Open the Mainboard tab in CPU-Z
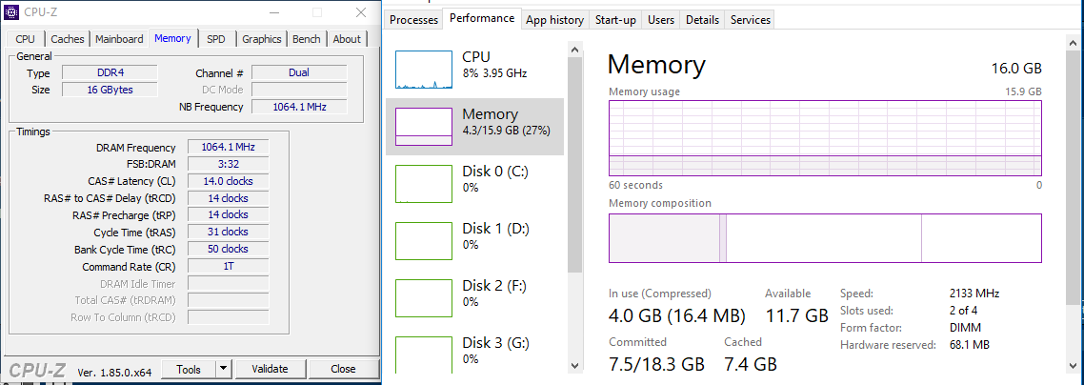1084x385 pixels. (x=119, y=39)
